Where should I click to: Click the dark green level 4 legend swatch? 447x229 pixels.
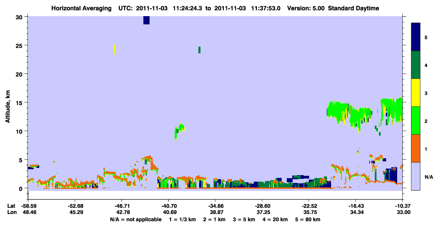(x=416, y=65)
